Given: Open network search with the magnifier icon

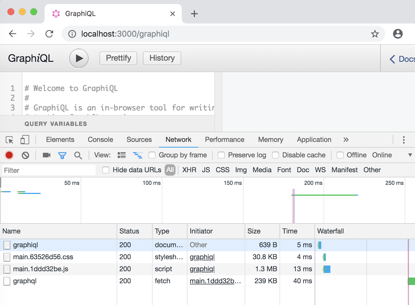Looking at the screenshot, I should tap(78, 155).
